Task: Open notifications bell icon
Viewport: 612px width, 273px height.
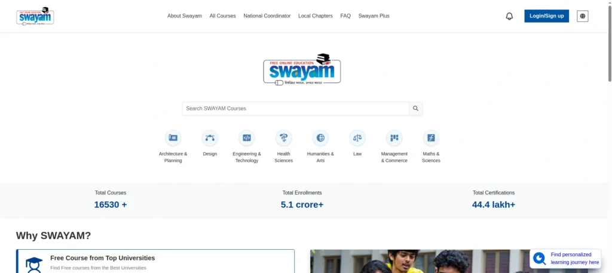Action: [x=509, y=16]
